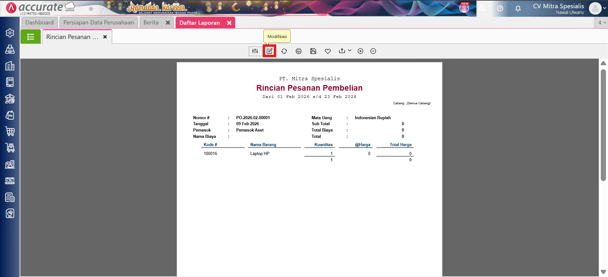Switch to Persiapan Data Perusahaan tab
Viewport: 608px width, 277px height.
(x=99, y=23)
